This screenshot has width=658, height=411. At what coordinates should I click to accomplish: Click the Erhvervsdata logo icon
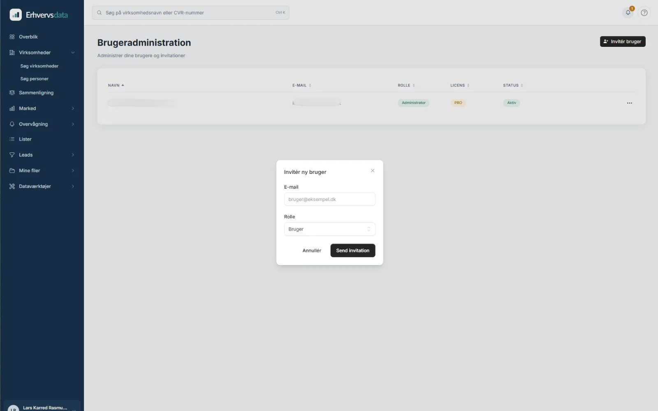click(x=16, y=15)
